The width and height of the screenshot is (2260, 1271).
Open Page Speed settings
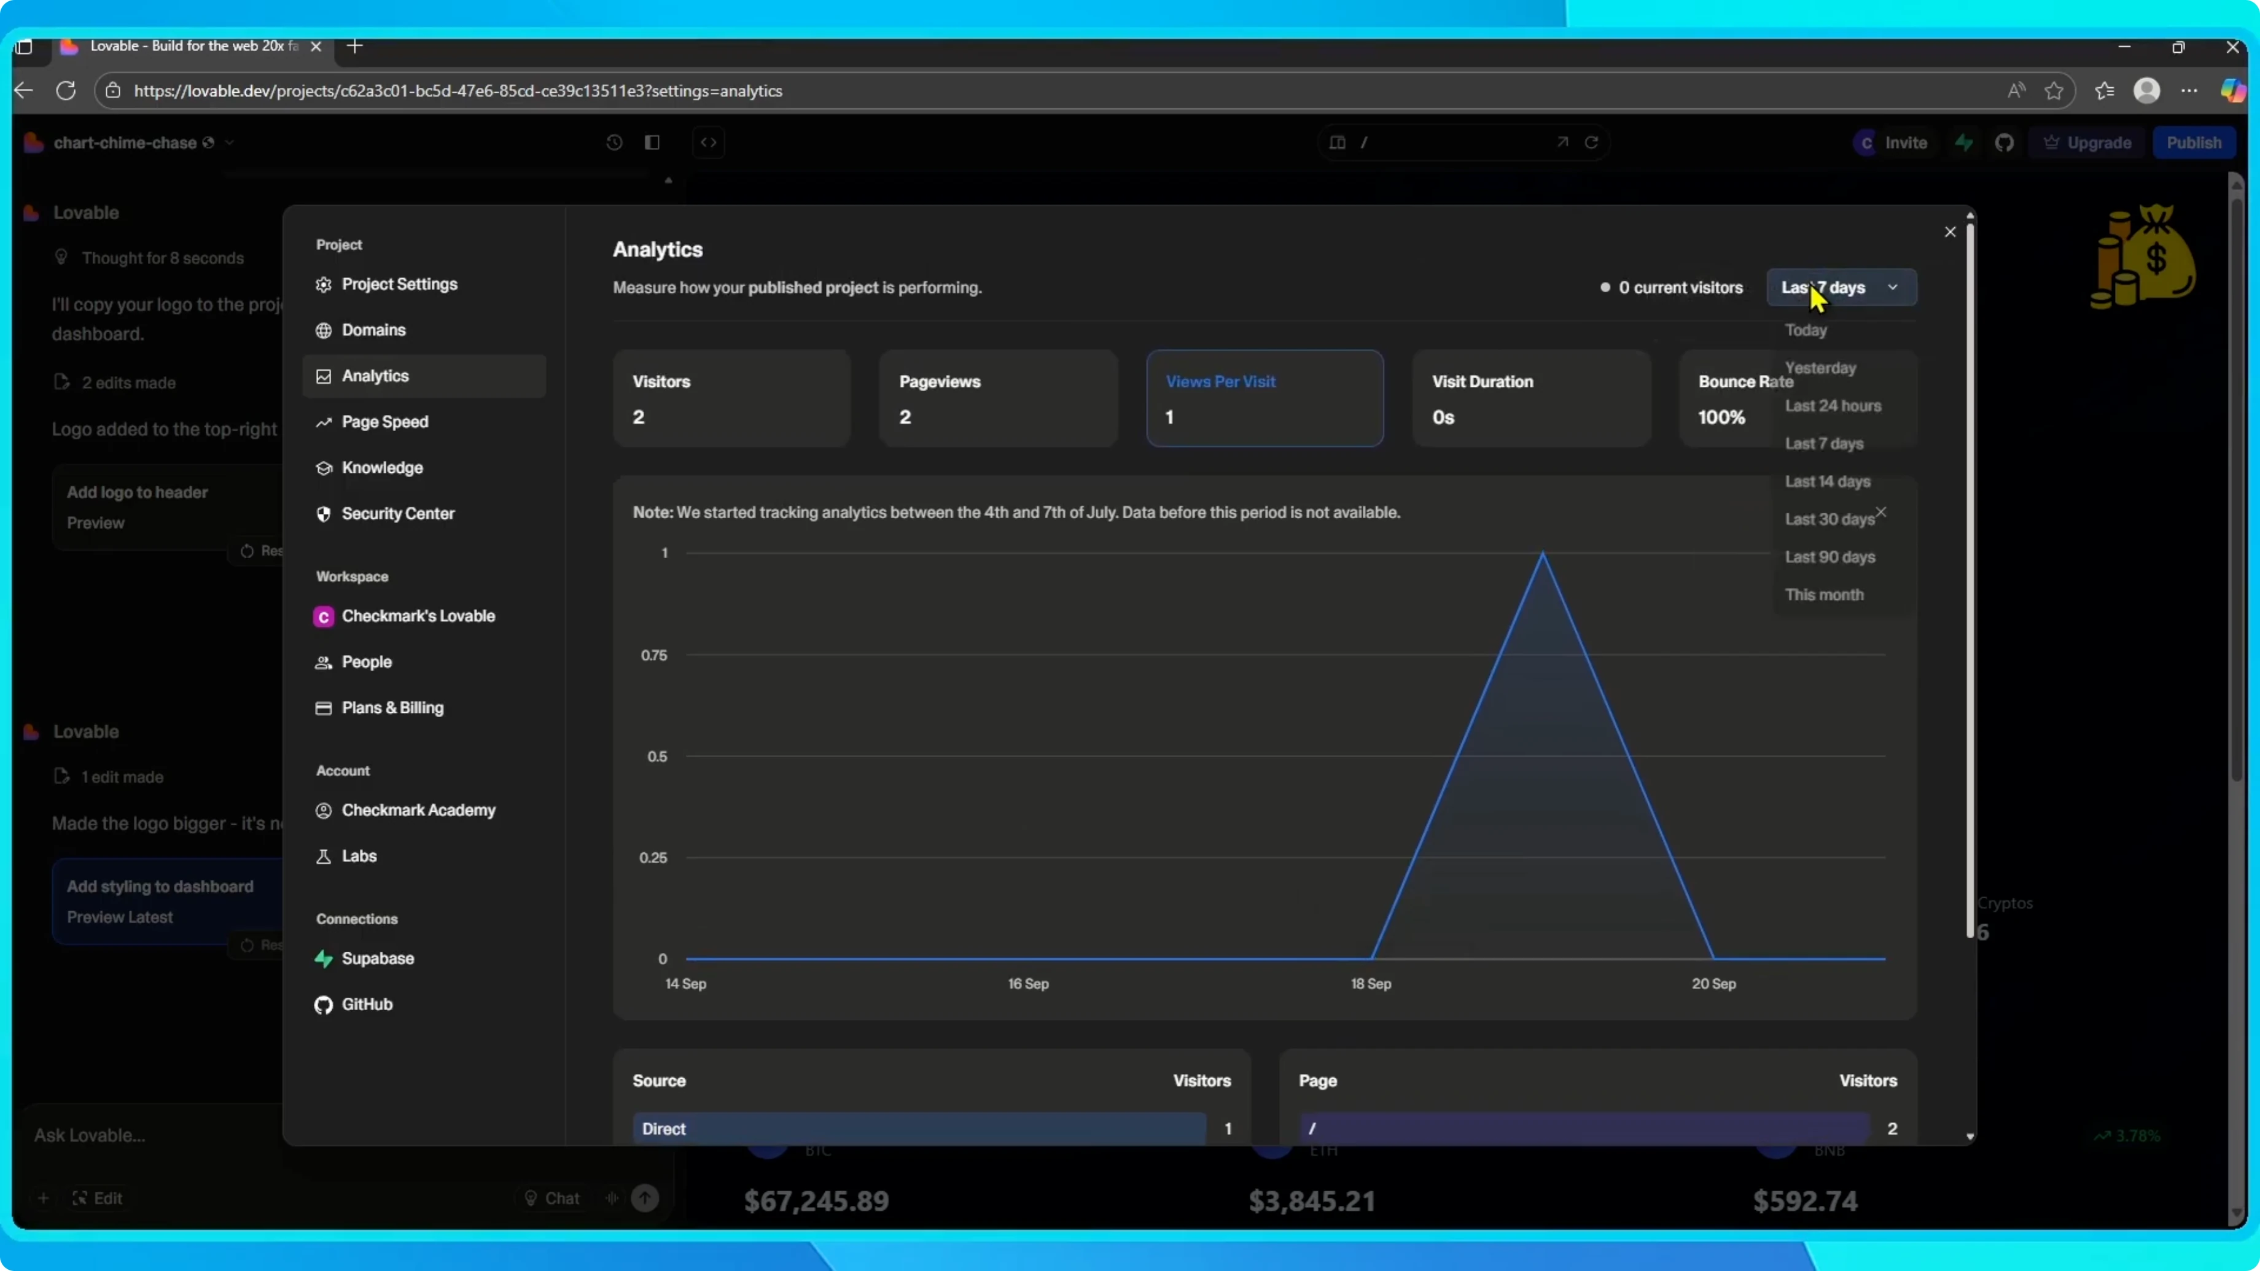(x=424, y=422)
